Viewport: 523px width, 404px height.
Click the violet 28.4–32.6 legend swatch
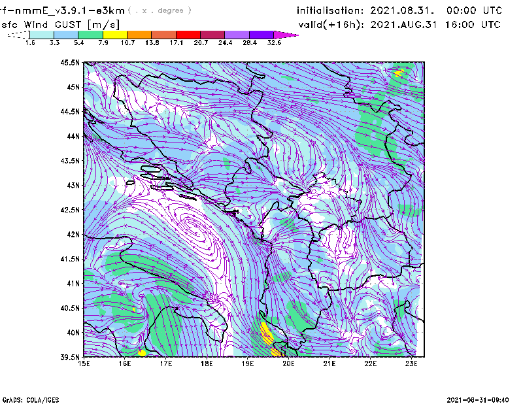pos(261,35)
